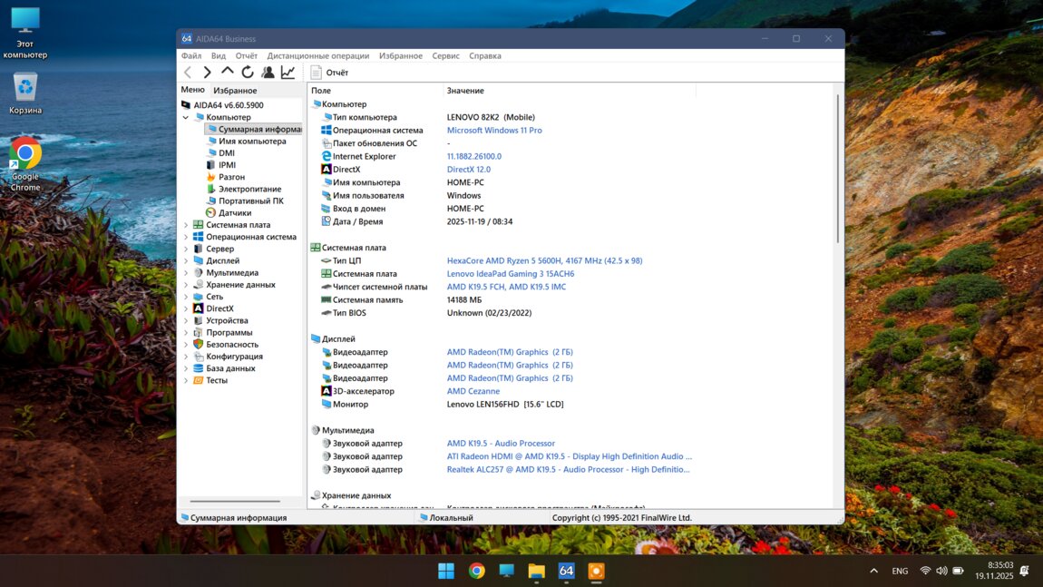Image resolution: width=1043 pixels, height=587 pixels.
Task: Expand the Системная плата tree node
Action: [x=186, y=225]
